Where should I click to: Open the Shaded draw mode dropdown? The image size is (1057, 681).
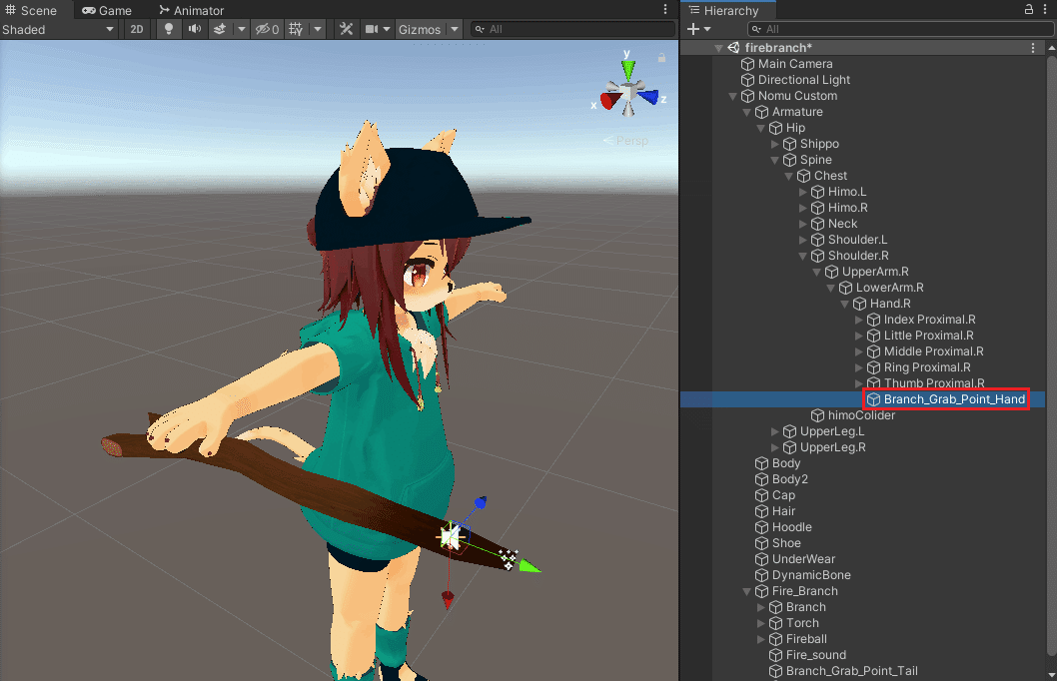tap(58, 29)
